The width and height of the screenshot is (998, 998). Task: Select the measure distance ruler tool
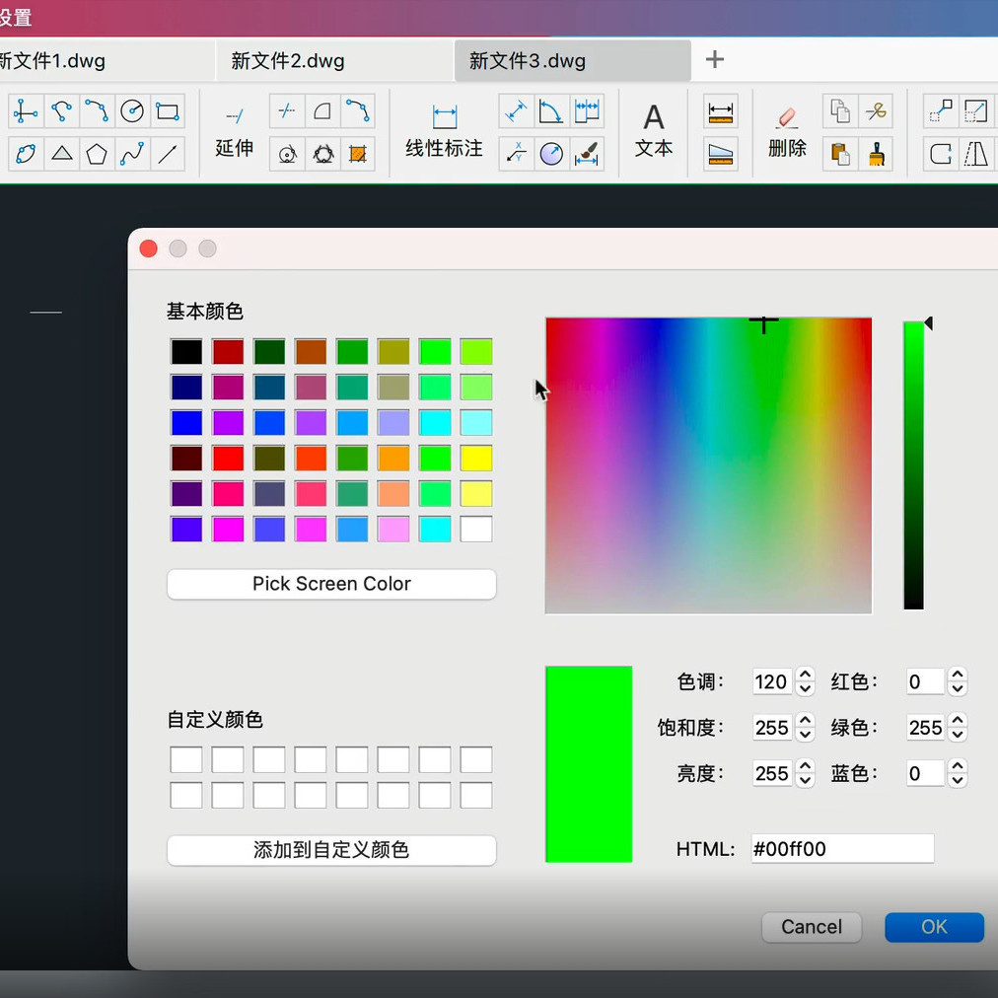pos(721,111)
